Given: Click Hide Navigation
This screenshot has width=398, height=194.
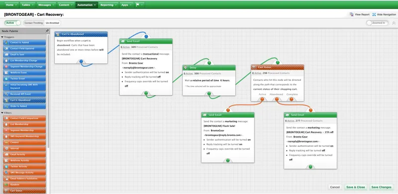Looking at the screenshot, I should tap(384, 15).
